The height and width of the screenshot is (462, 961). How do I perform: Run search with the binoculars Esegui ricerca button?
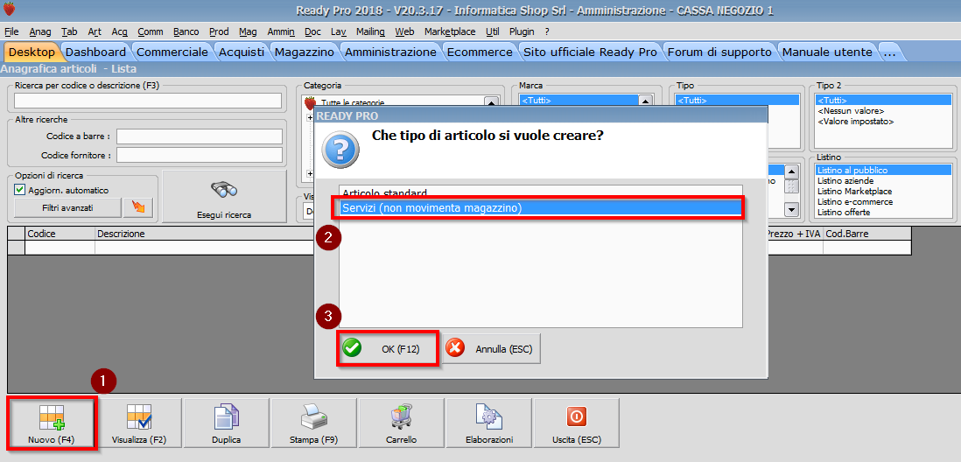tap(224, 197)
